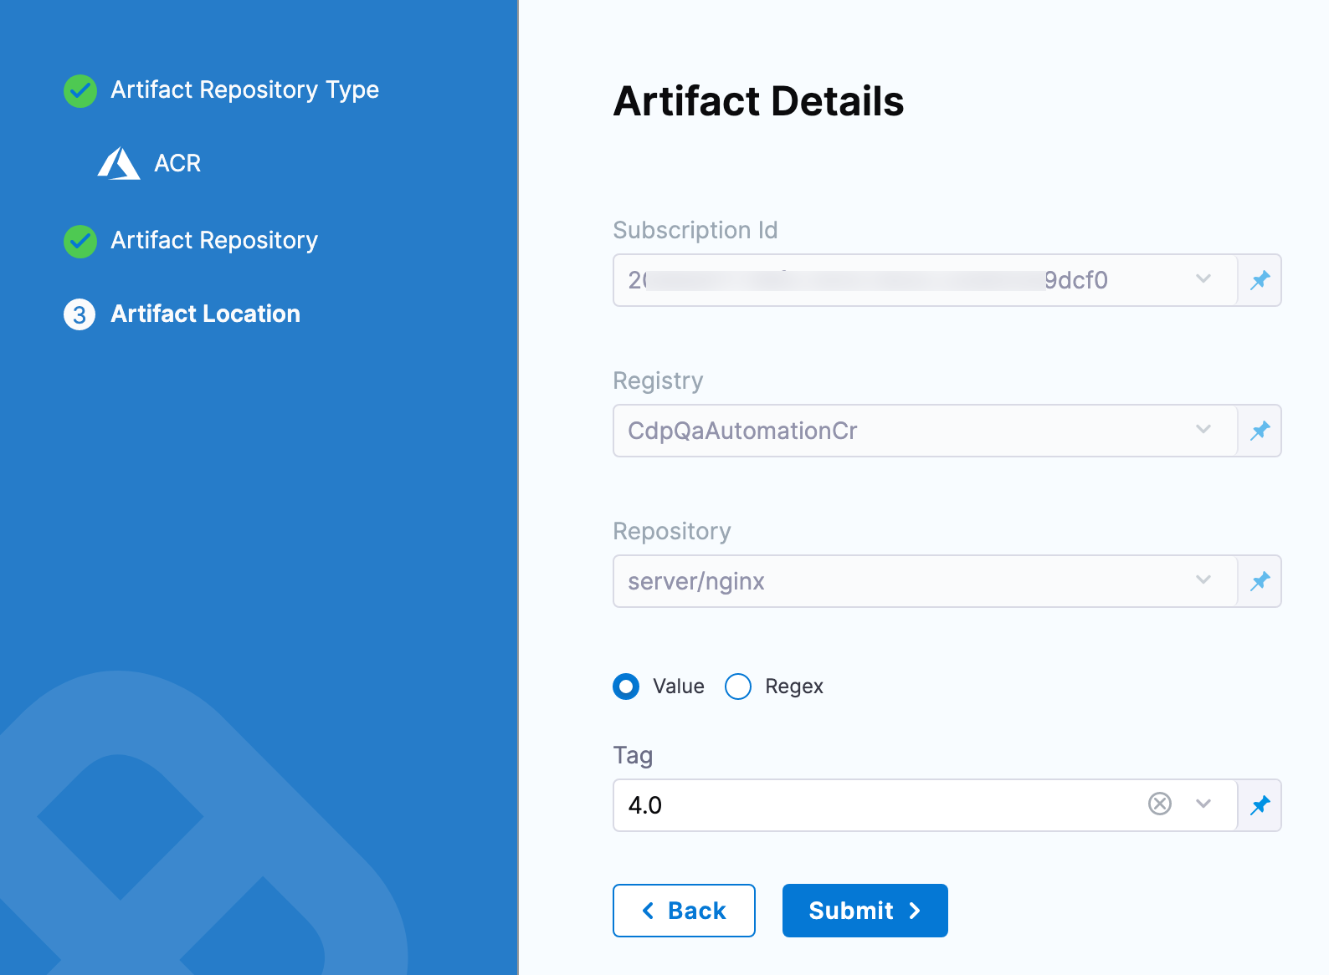Click green checkmark next to Artifact Repository
The width and height of the screenshot is (1329, 975).
80,242
